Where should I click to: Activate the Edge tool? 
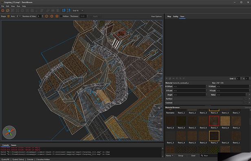click(22, 11)
